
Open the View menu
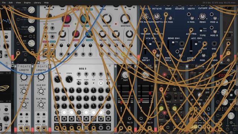point(18,3)
